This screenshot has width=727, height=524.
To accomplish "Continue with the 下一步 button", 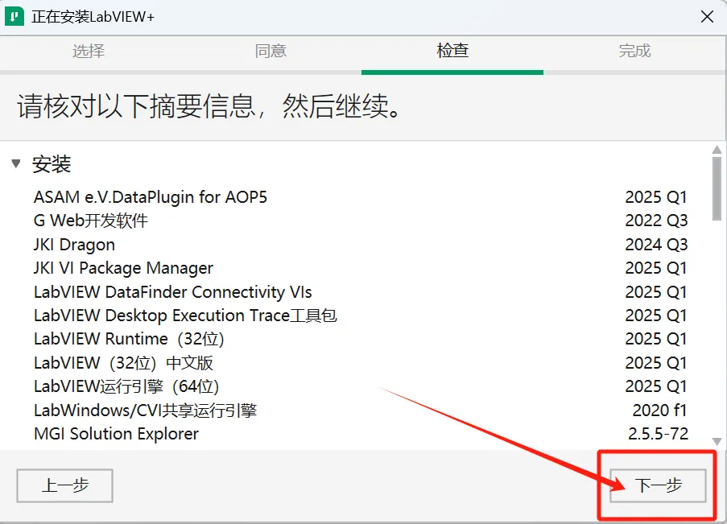I will click(658, 485).
